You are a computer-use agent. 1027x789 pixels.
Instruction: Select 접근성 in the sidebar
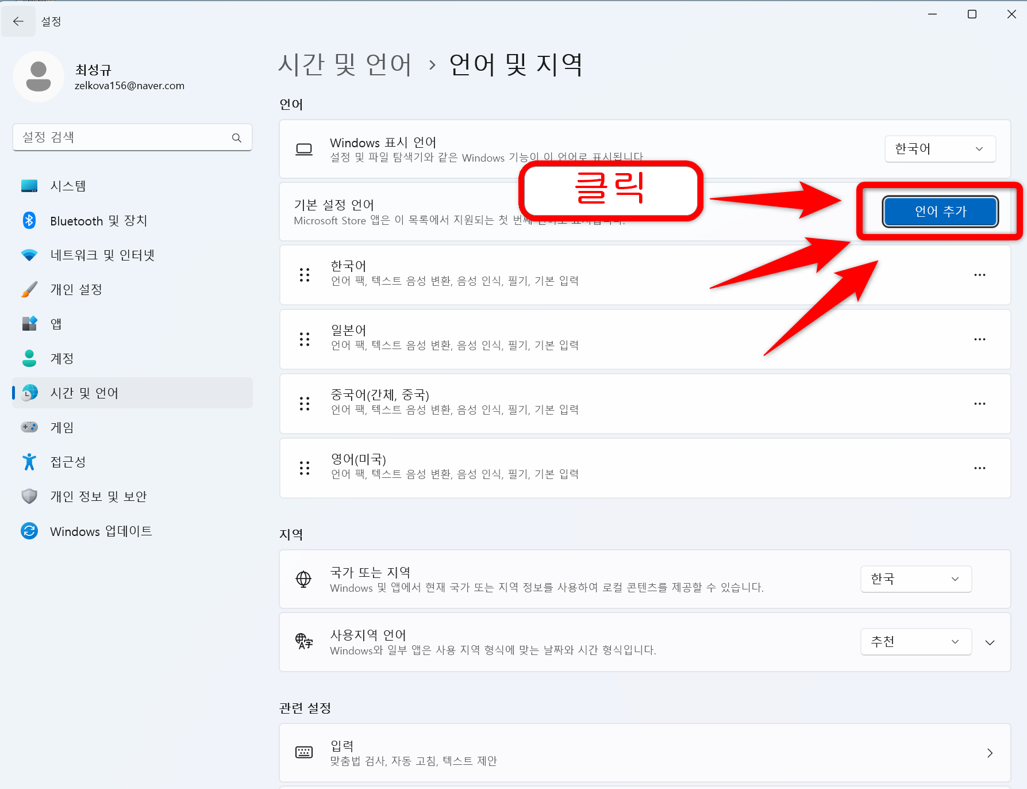click(132, 462)
